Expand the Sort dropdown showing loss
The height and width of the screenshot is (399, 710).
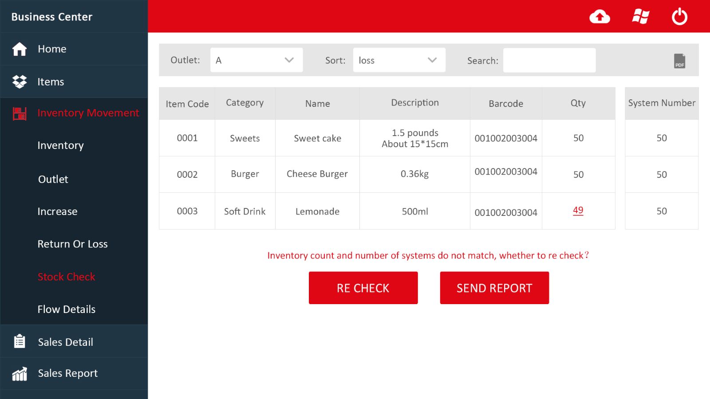pos(399,60)
